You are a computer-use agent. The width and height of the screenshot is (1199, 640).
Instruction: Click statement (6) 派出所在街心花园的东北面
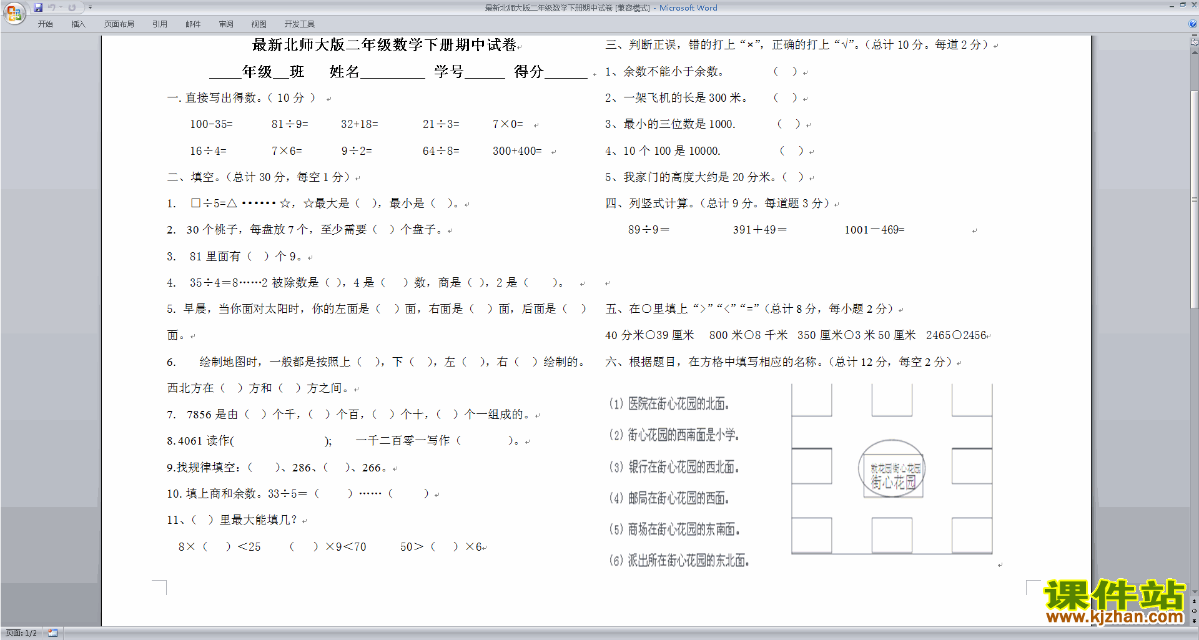point(679,561)
